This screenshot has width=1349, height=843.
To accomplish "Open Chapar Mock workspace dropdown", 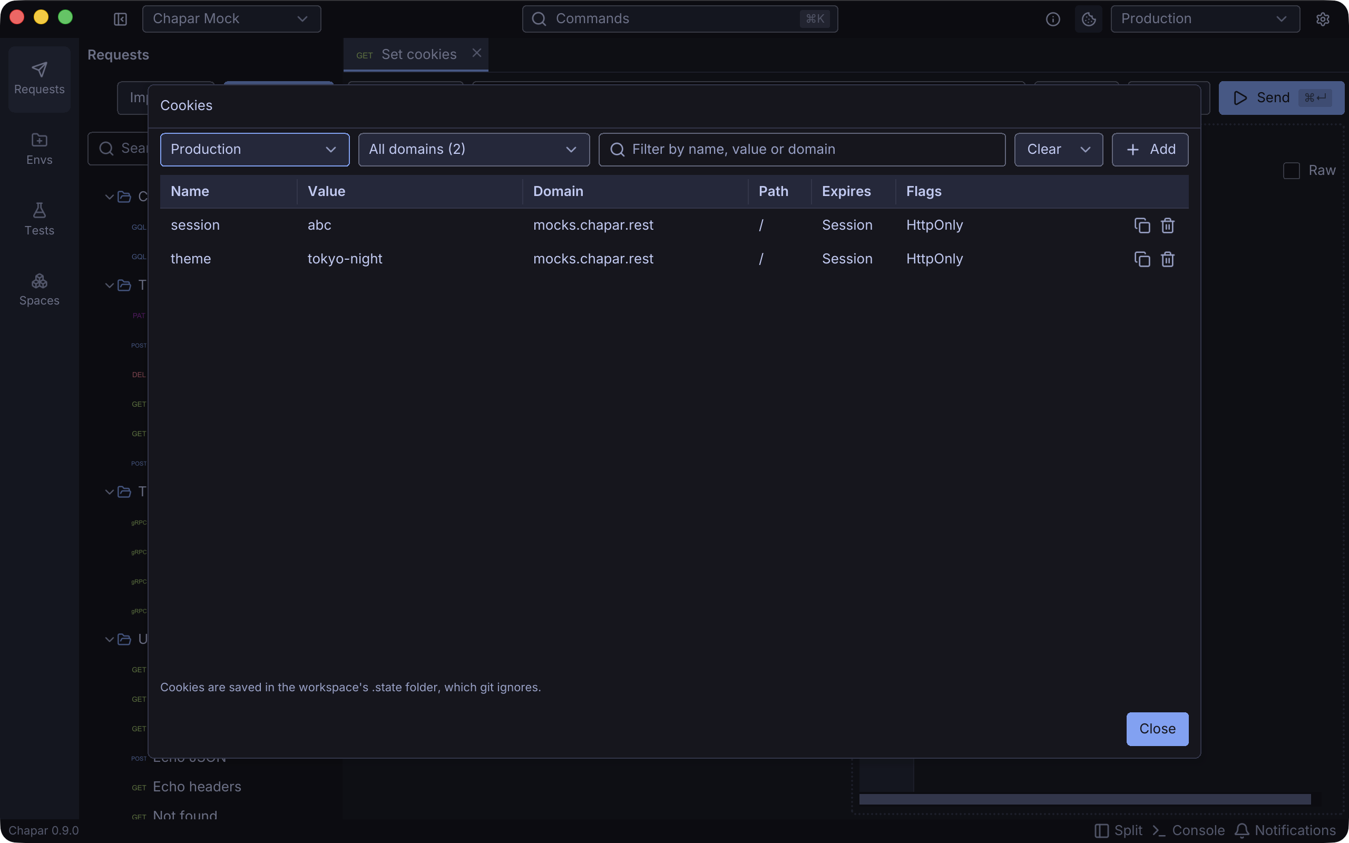I will tap(231, 19).
